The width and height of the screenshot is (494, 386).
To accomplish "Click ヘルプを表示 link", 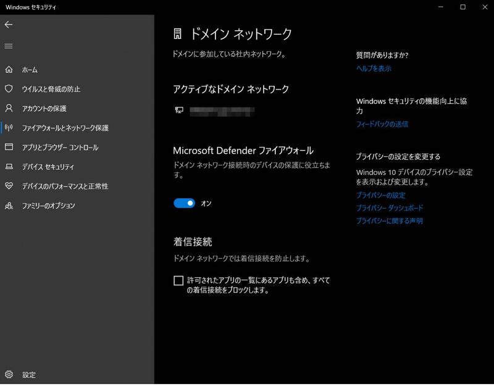I will click(x=374, y=69).
